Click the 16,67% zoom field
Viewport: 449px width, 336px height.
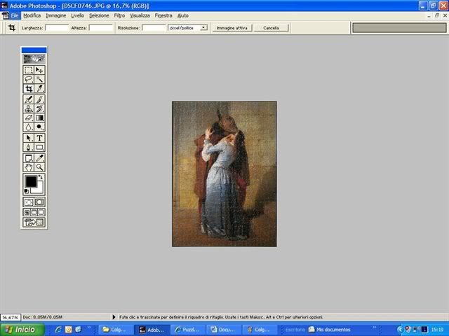click(11, 317)
